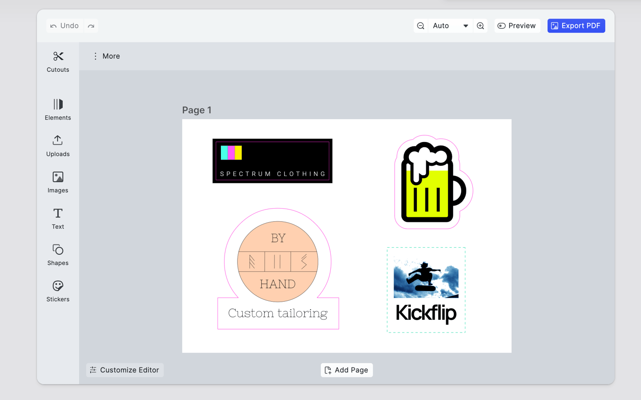Open the Shapes panel

tap(58, 254)
